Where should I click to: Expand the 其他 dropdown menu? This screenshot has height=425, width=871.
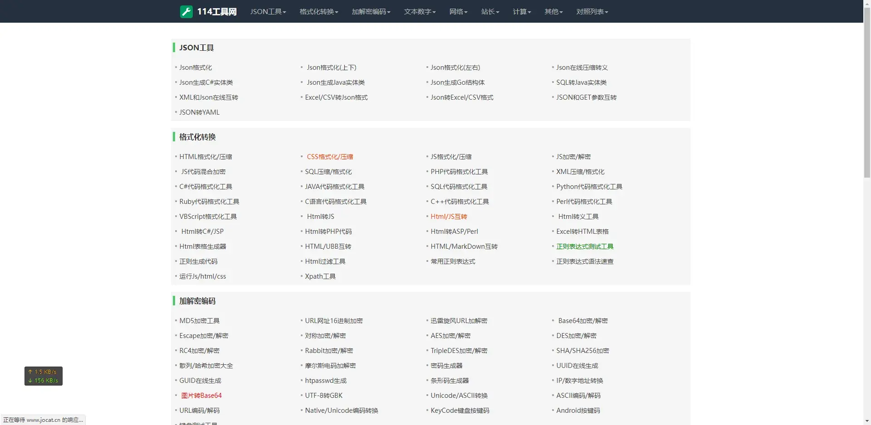554,12
